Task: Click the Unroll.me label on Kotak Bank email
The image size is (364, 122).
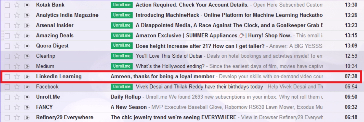Action: [122, 5]
